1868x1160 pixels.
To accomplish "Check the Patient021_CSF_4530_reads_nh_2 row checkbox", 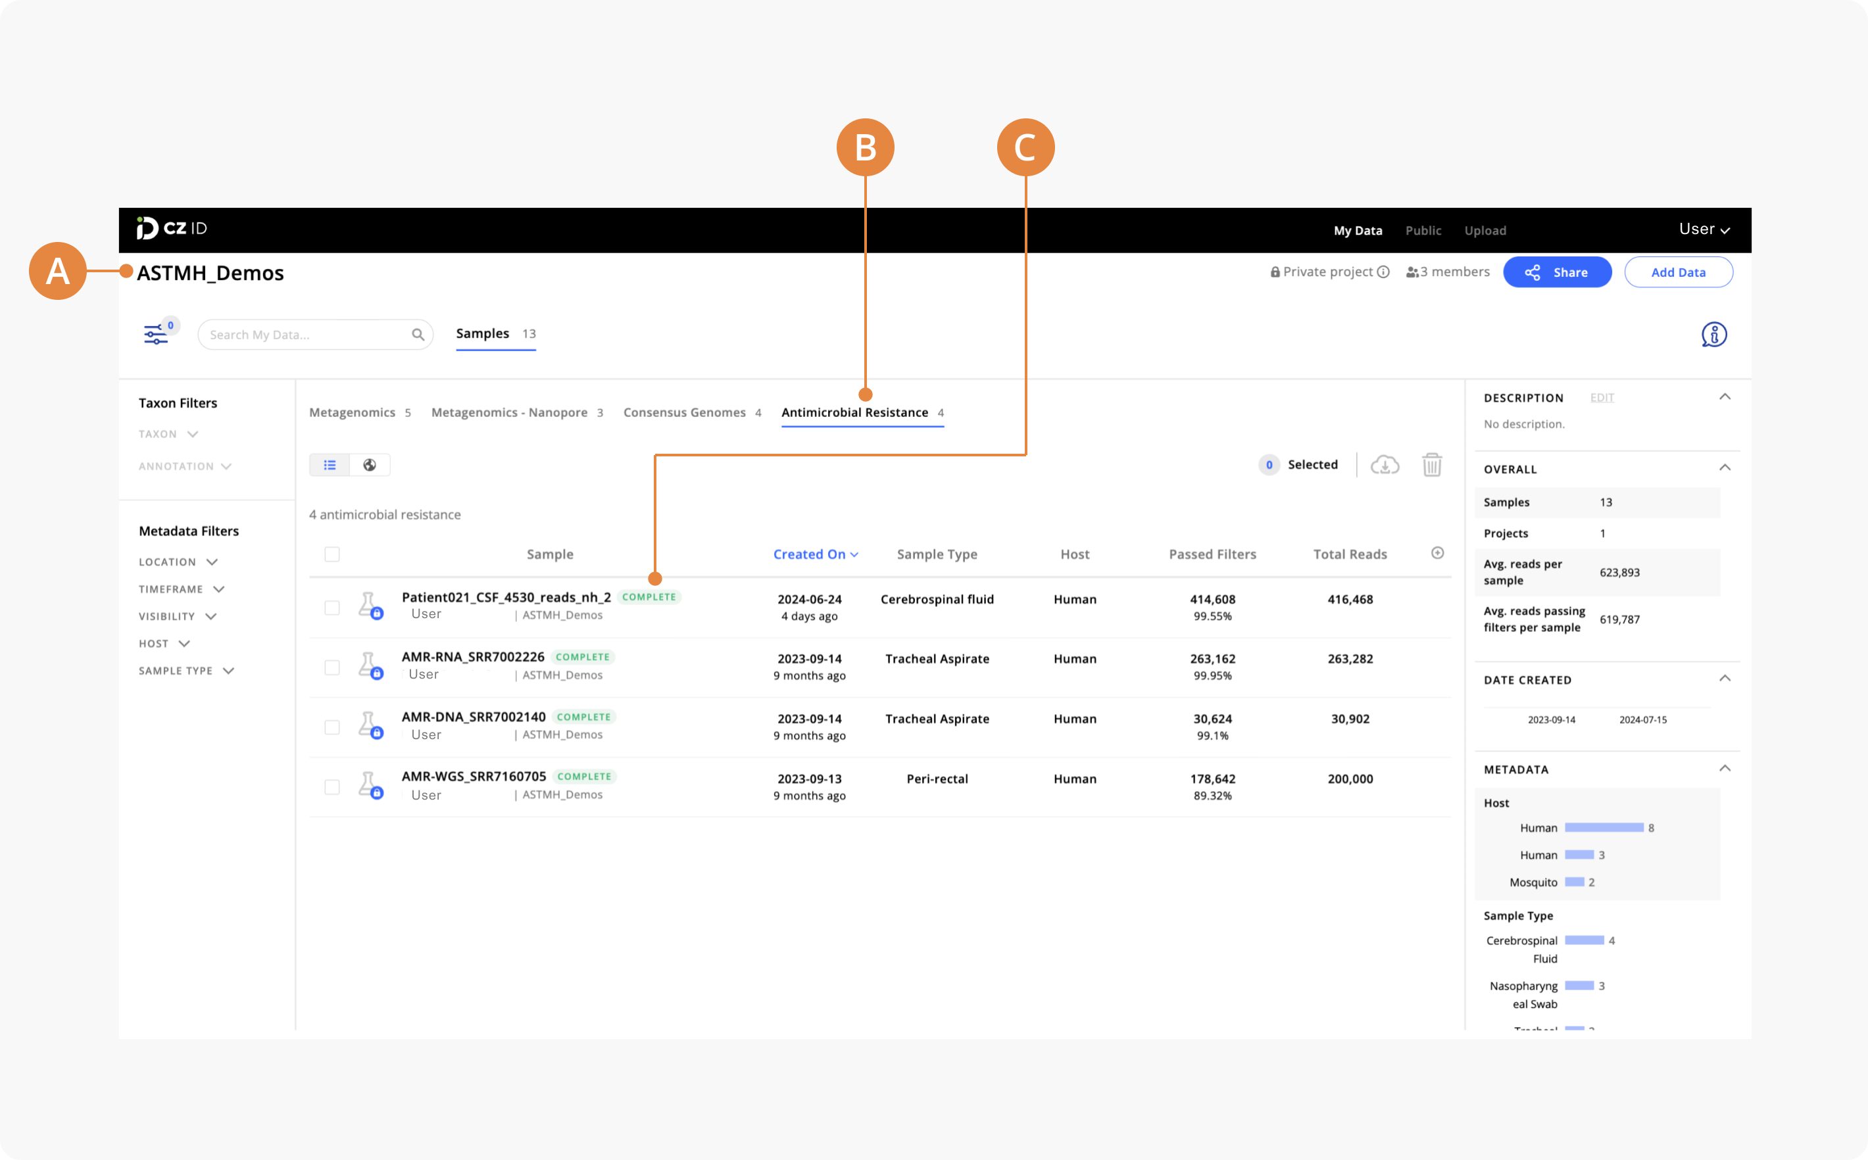I will click(x=332, y=608).
